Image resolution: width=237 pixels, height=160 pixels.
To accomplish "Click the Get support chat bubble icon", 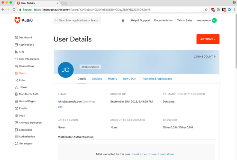I will point(16,143).
